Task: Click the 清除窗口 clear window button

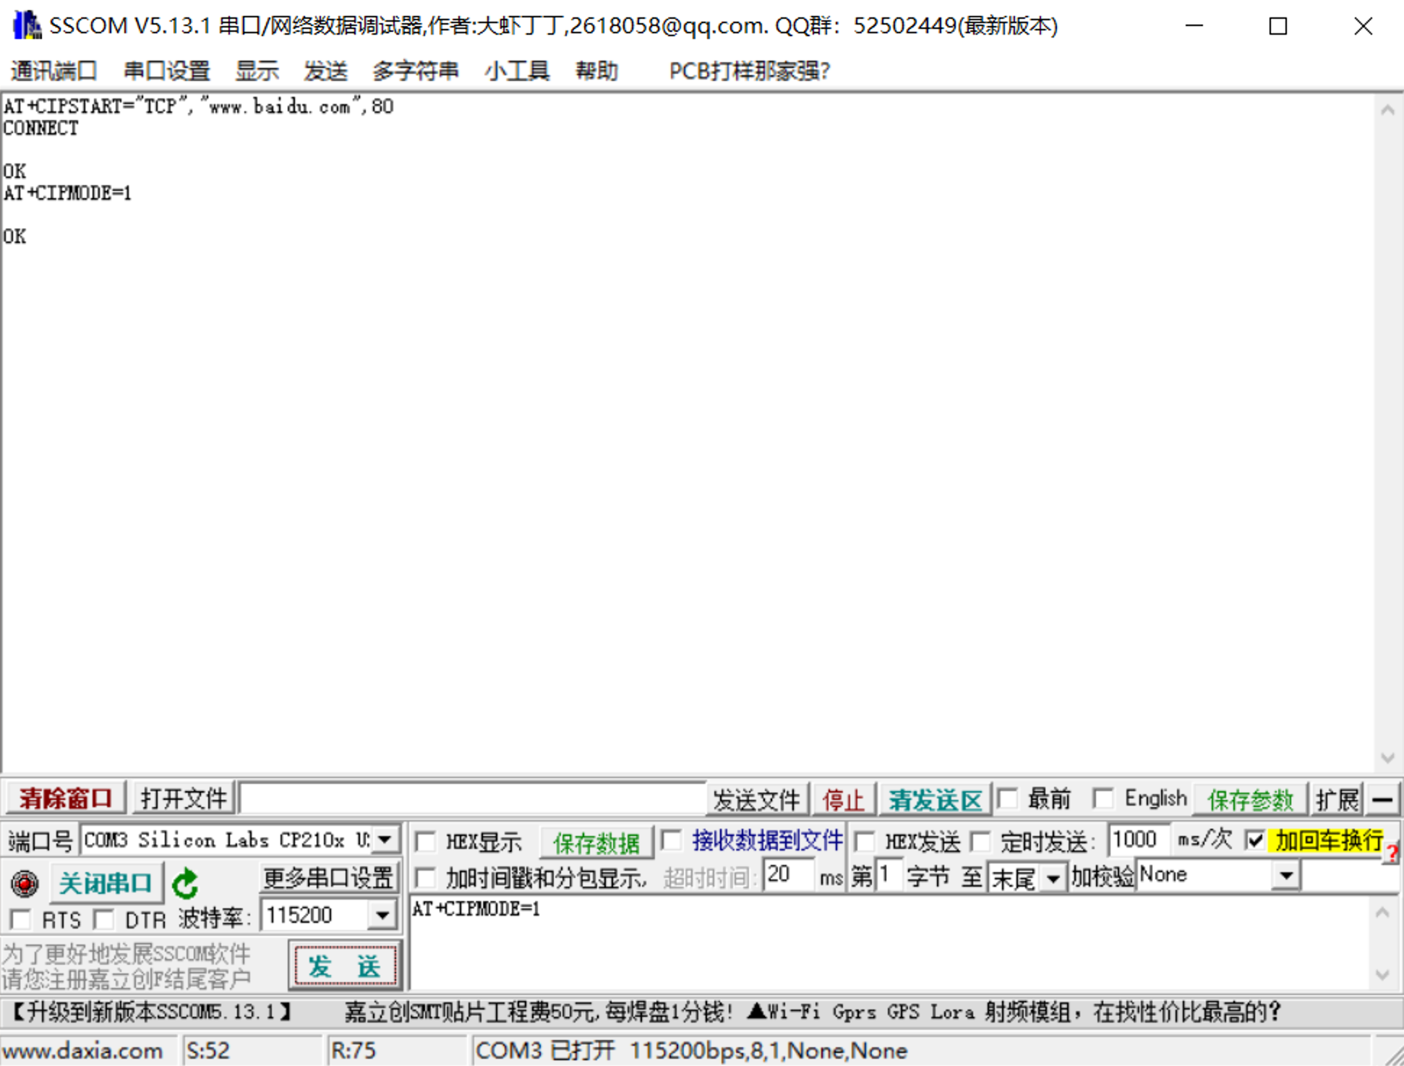Action: click(x=65, y=799)
